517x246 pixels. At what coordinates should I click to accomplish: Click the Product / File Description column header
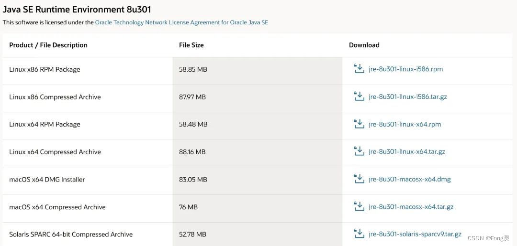(48, 45)
